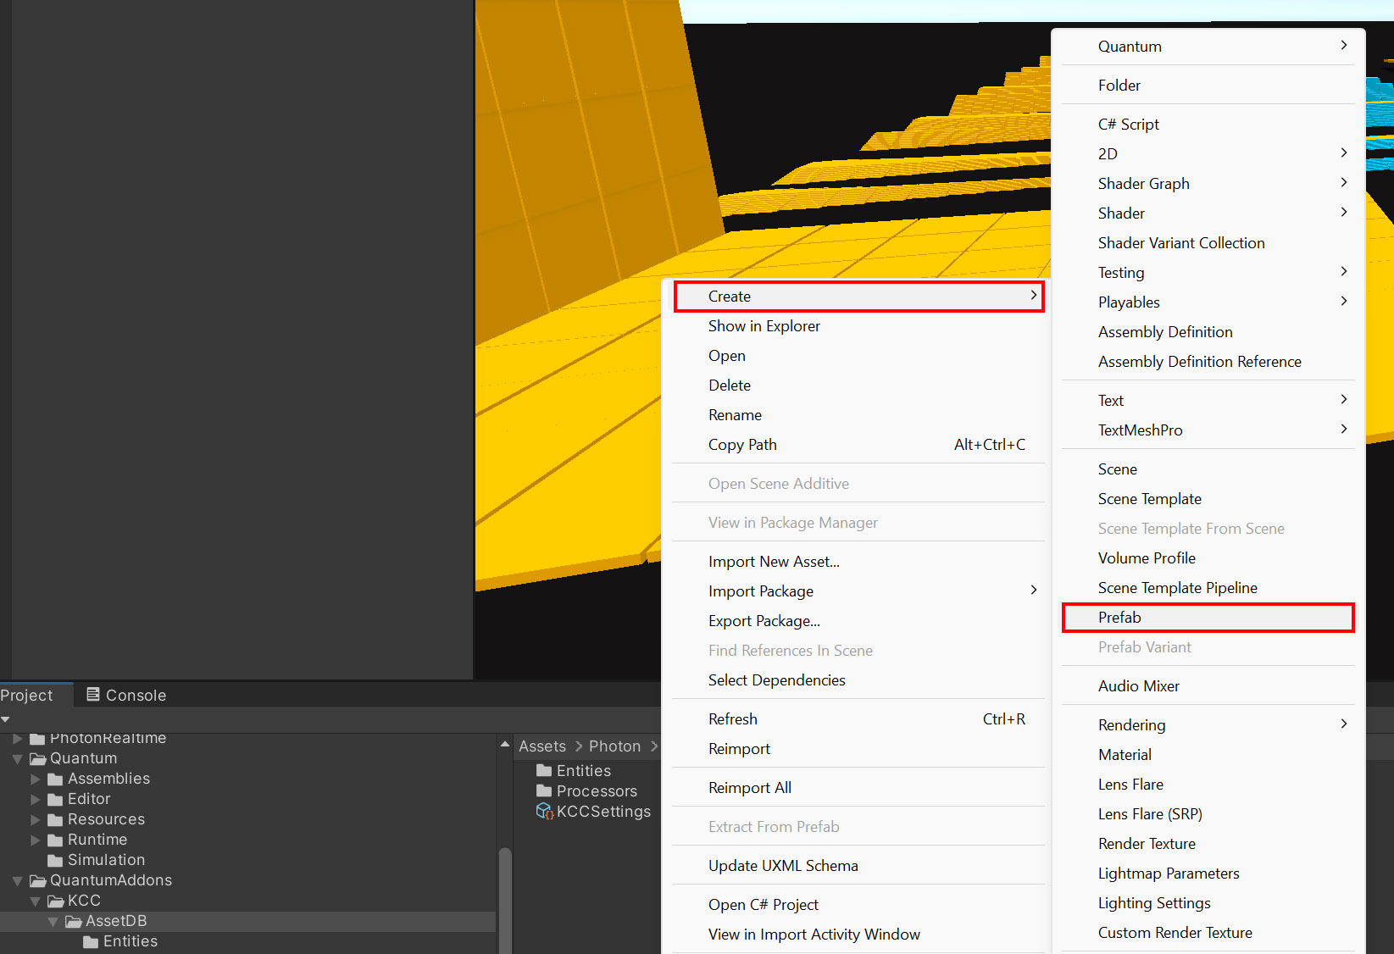Image resolution: width=1394 pixels, height=954 pixels.
Task: Select Lightmap Parameters
Action: (1169, 874)
